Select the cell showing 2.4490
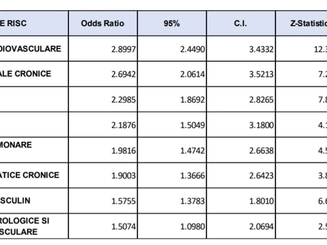The image size is (327, 245). [192, 49]
